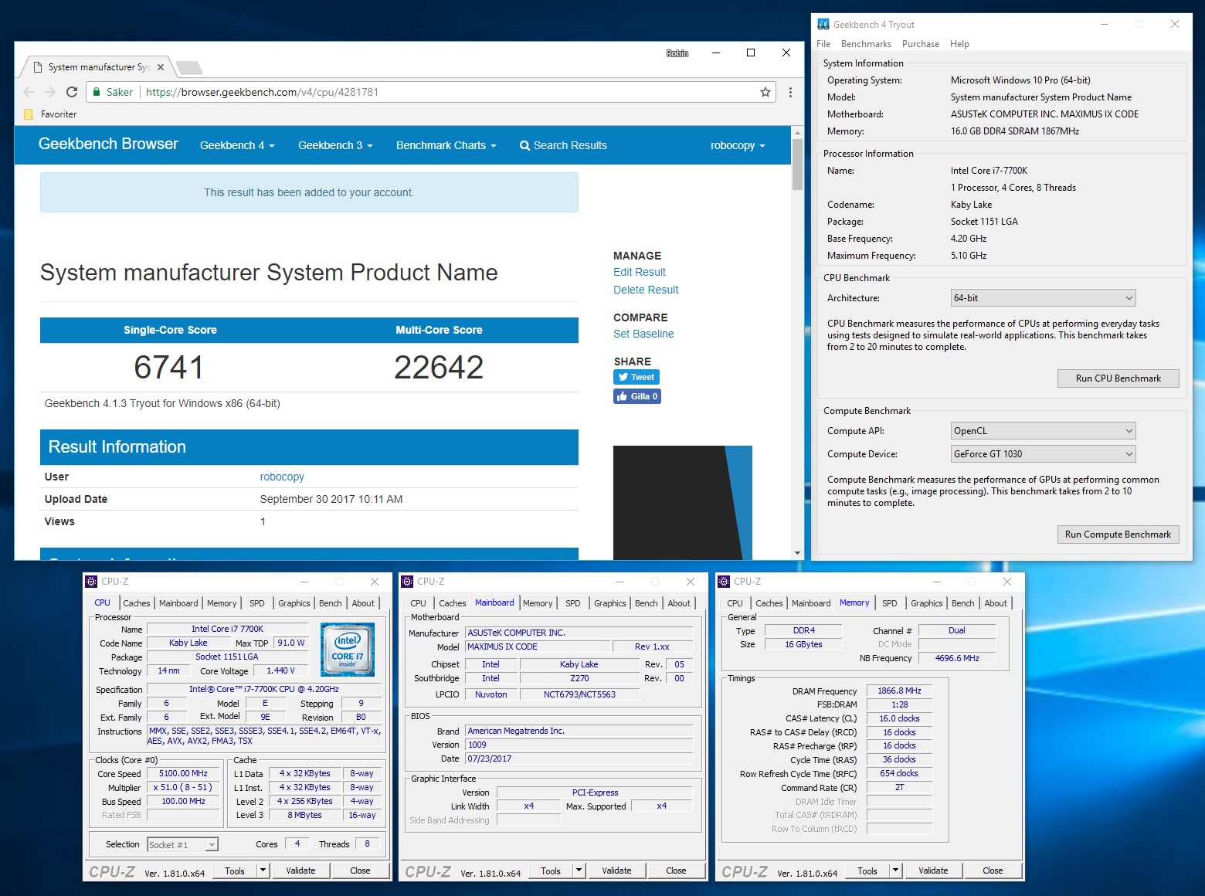Open Edit Result link
Screen dimensions: 1205x896
tap(640, 272)
